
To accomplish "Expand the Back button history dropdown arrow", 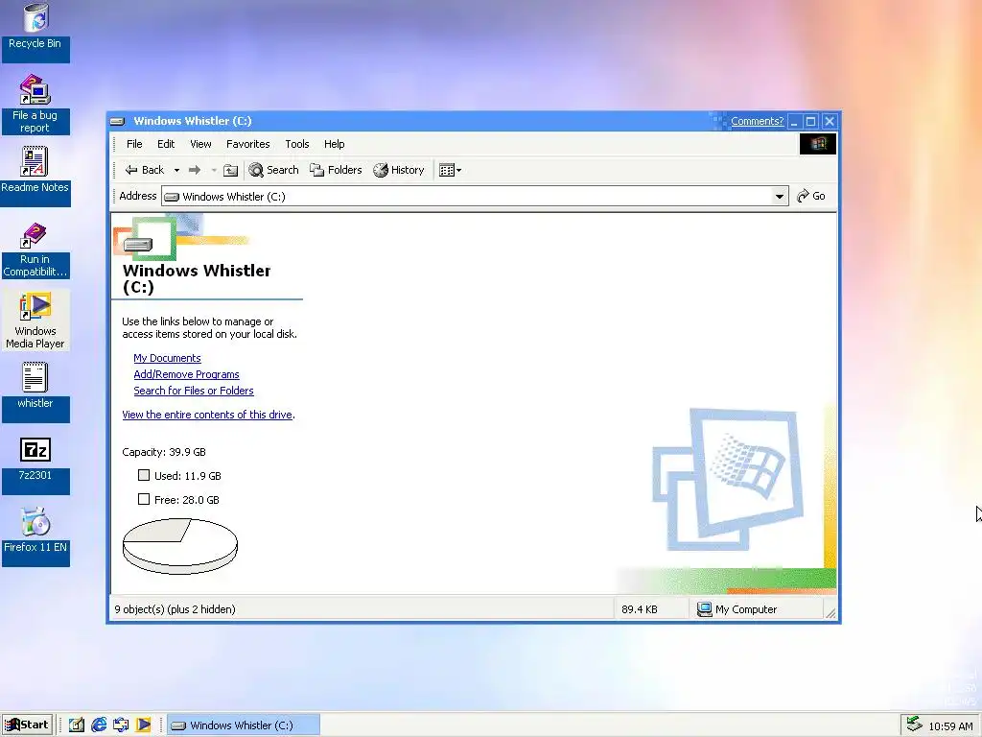I will pos(176,170).
